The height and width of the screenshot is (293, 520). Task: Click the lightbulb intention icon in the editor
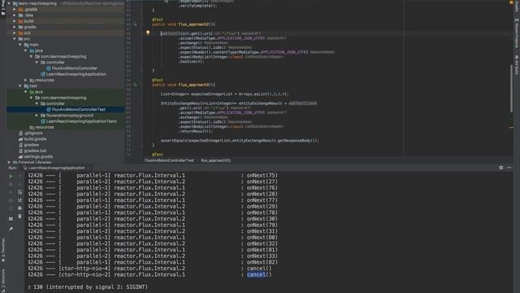click(148, 33)
